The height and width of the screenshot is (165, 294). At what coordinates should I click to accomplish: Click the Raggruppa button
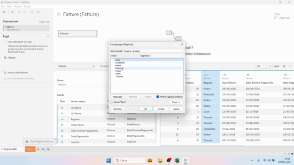tap(118, 97)
